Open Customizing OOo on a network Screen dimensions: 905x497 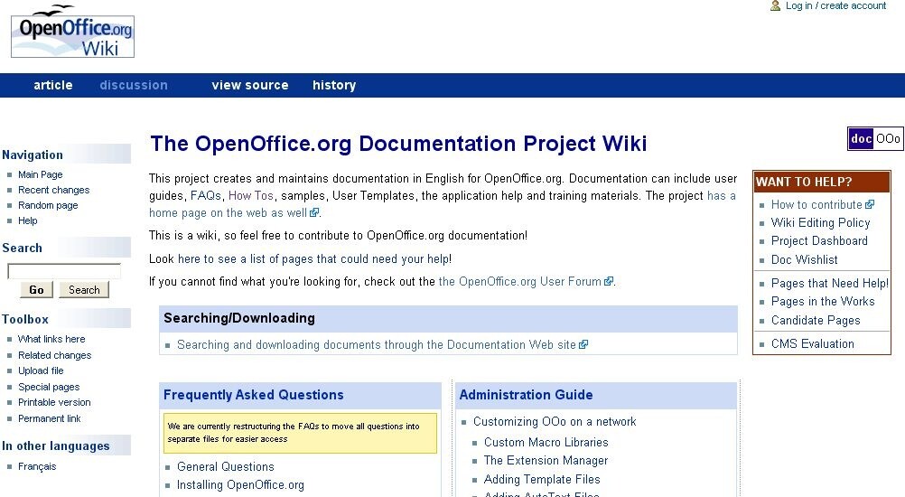pos(554,421)
